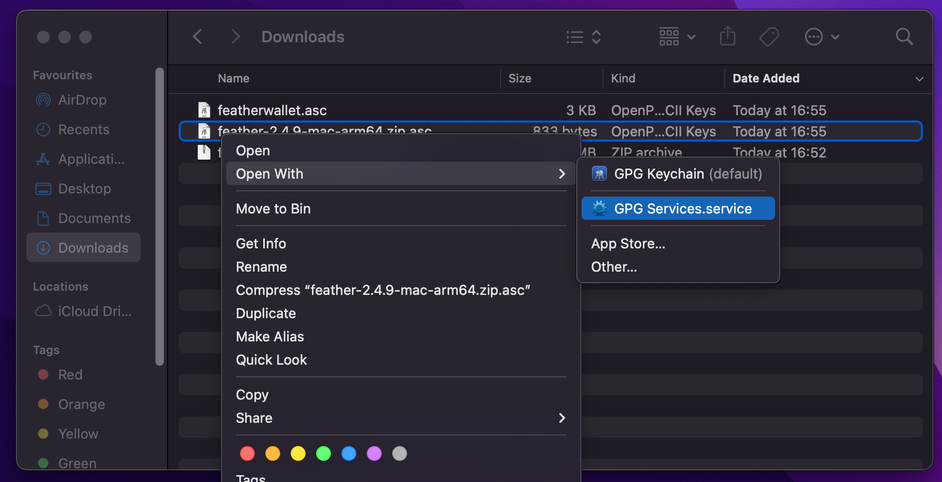Click Today at 16:52 date cell
The height and width of the screenshot is (482, 942).
click(x=779, y=152)
